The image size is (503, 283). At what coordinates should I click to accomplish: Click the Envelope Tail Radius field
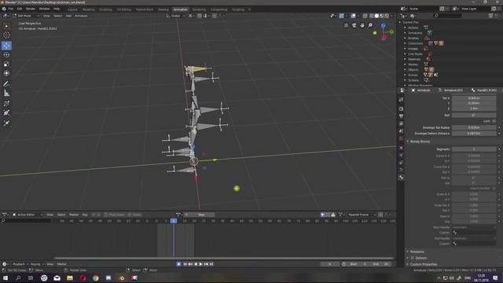click(474, 127)
